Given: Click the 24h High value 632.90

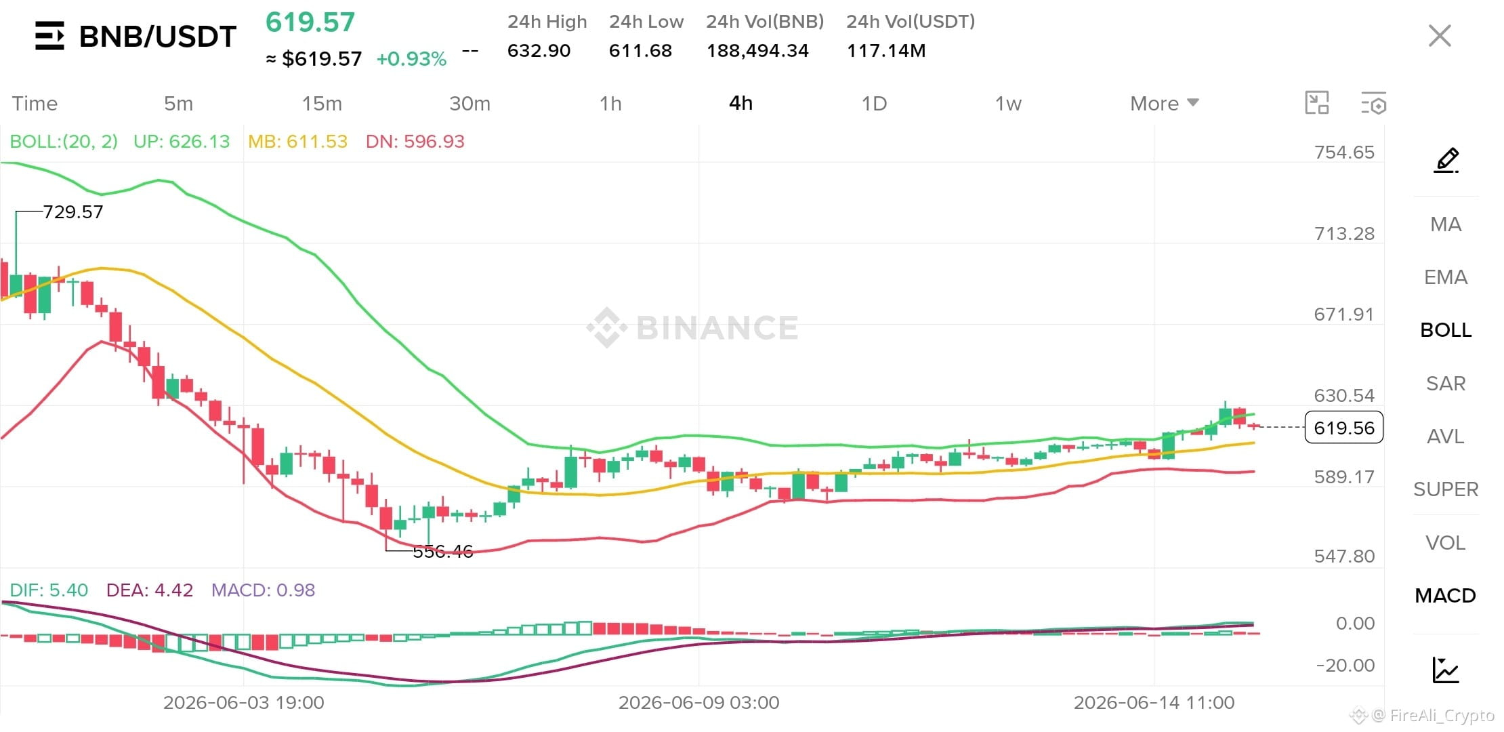Looking at the screenshot, I should 539,51.
